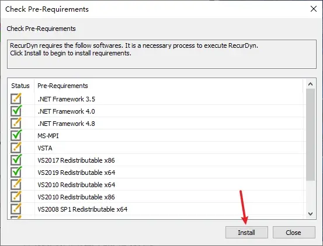Click the green check icon for .NET Framework 4.0

click(x=16, y=111)
